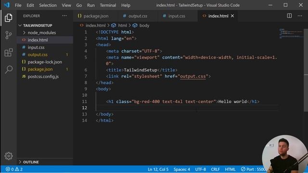Open the Explorer view in activity bar

(9, 18)
